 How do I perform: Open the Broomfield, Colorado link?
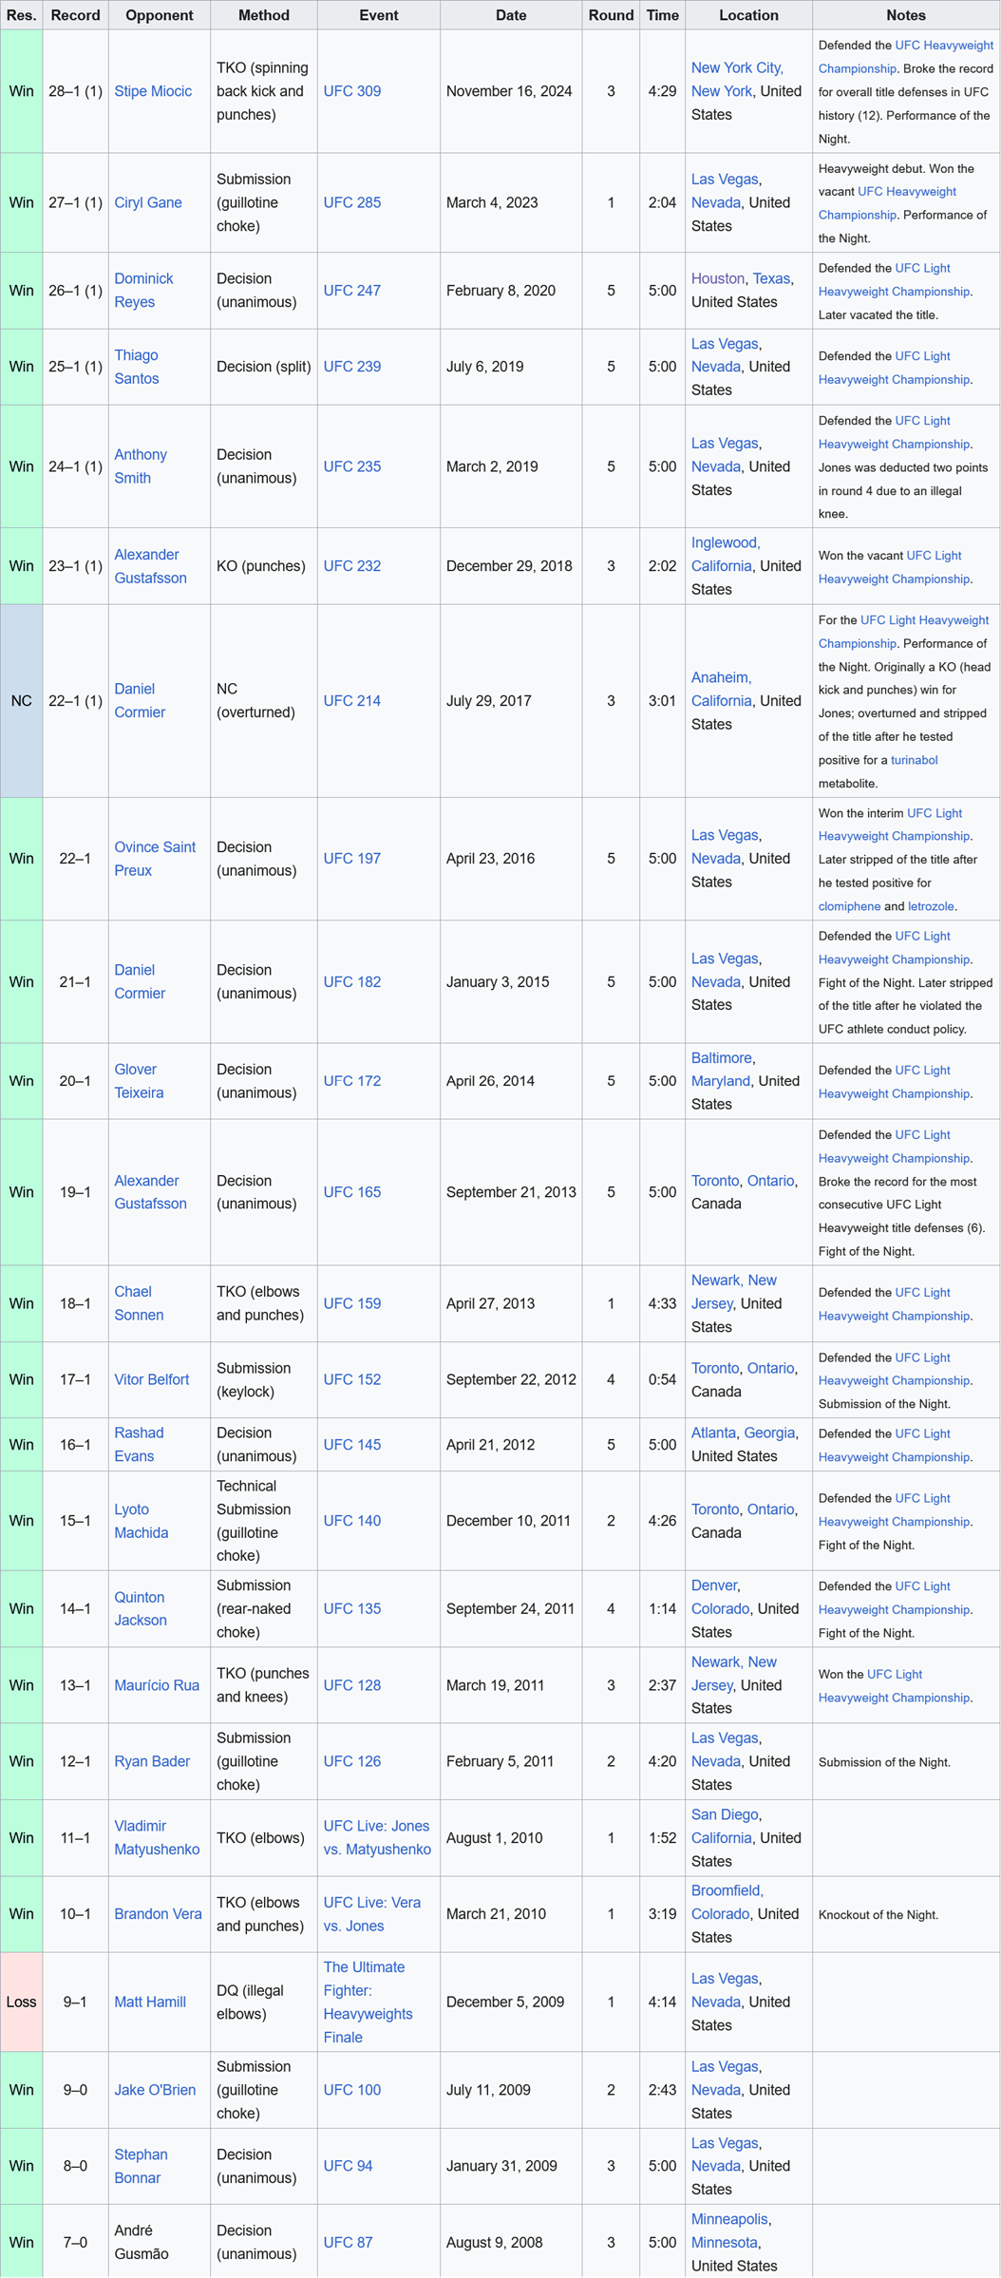(727, 1903)
